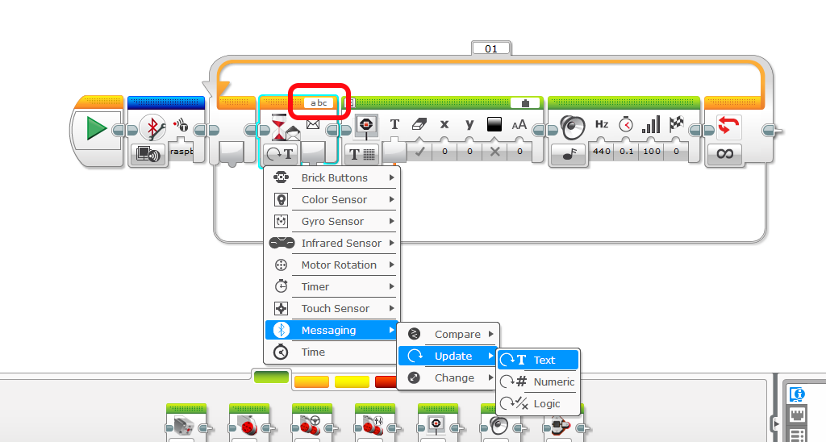Open the Brick Information hardware tab
This screenshot has height=442, width=826.
(x=798, y=394)
